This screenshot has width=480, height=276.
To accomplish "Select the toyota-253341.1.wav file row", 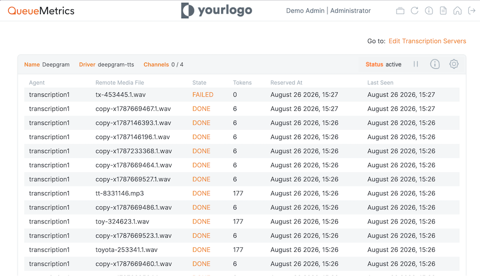I will tap(242, 250).
